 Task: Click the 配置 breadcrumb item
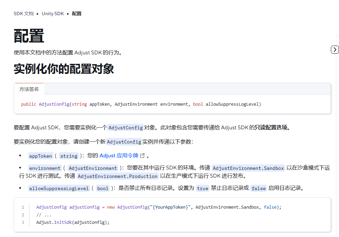coord(76,14)
